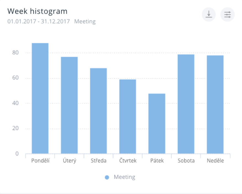Click the Pátek bar
The image size is (242, 194).
click(157, 124)
